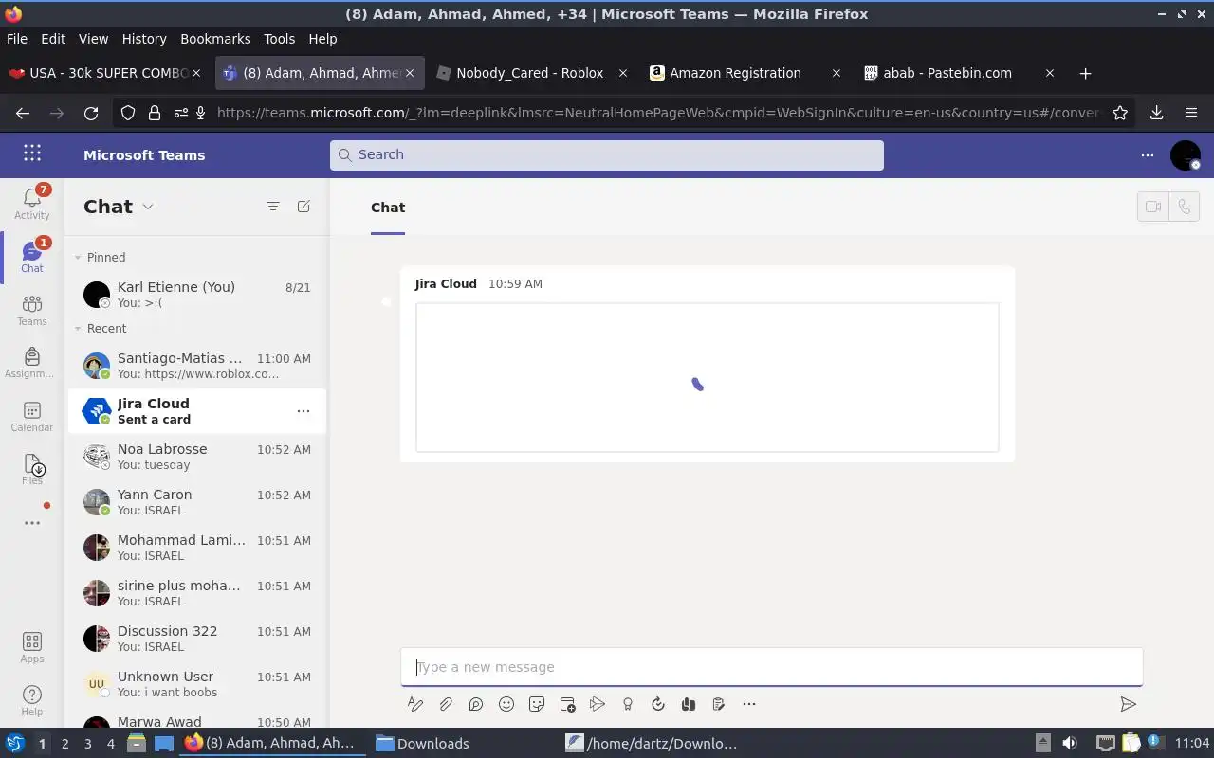The image size is (1214, 758).
Task: Open Teams section in left rail
Action: (31, 310)
